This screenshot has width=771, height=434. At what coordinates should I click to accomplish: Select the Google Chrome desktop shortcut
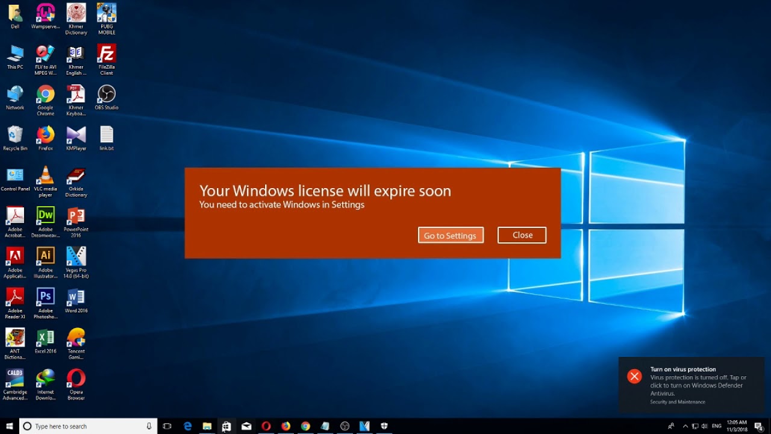click(45, 100)
